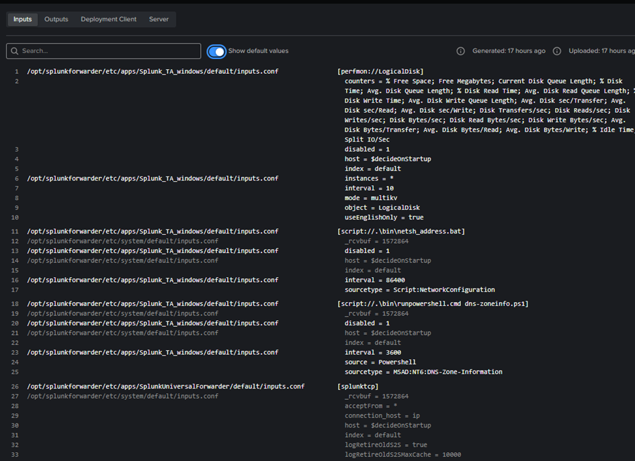Select the Deployment Client tab

click(x=108, y=19)
